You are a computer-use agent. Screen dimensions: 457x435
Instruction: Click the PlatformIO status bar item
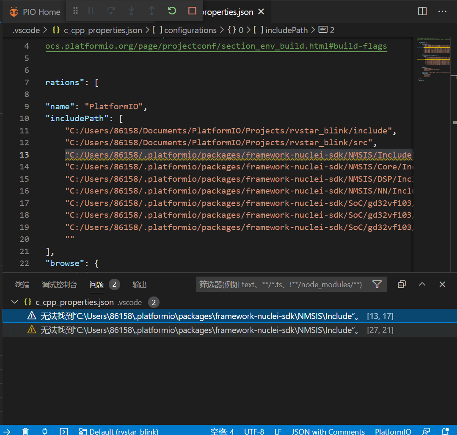coord(393,432)
